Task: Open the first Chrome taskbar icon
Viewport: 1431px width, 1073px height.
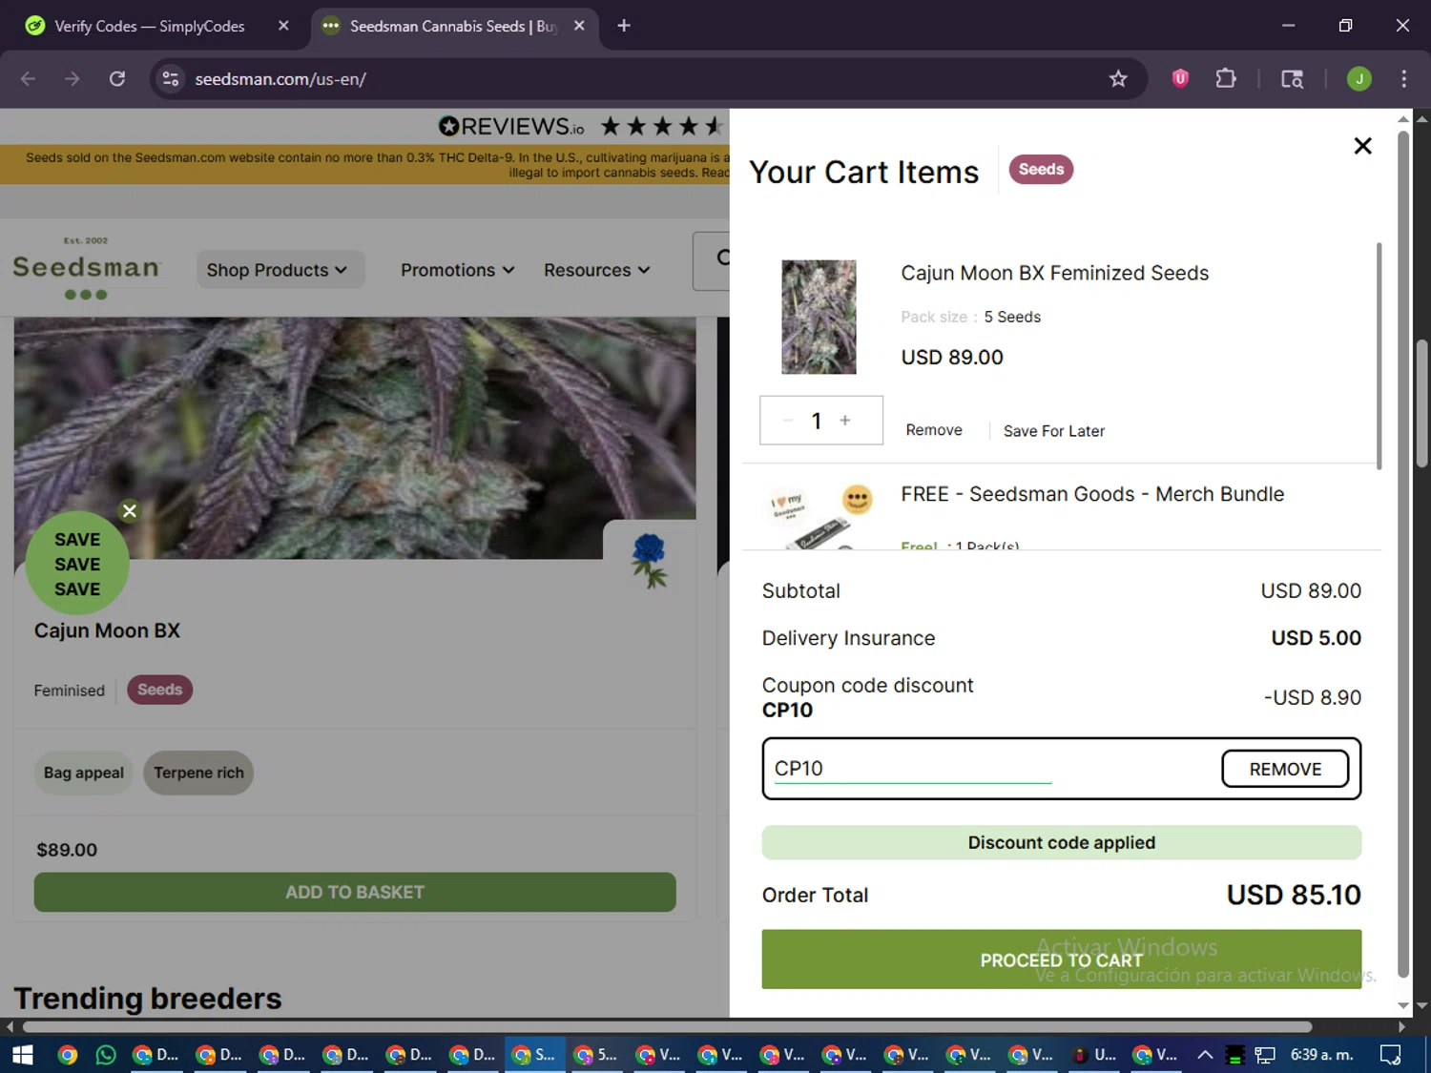Action: tap(67, 1055)
